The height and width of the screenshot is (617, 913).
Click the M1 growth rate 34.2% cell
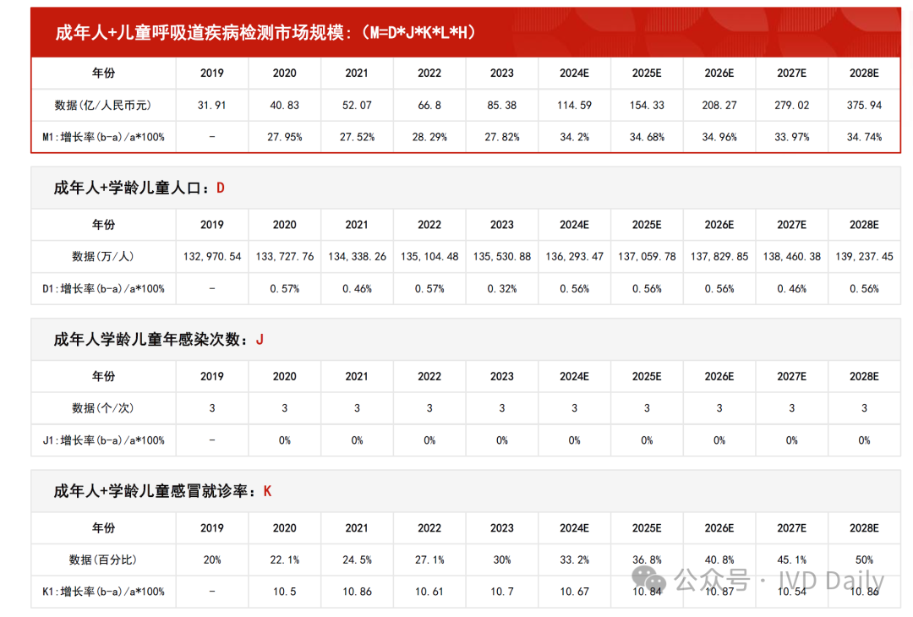point(574,137)
